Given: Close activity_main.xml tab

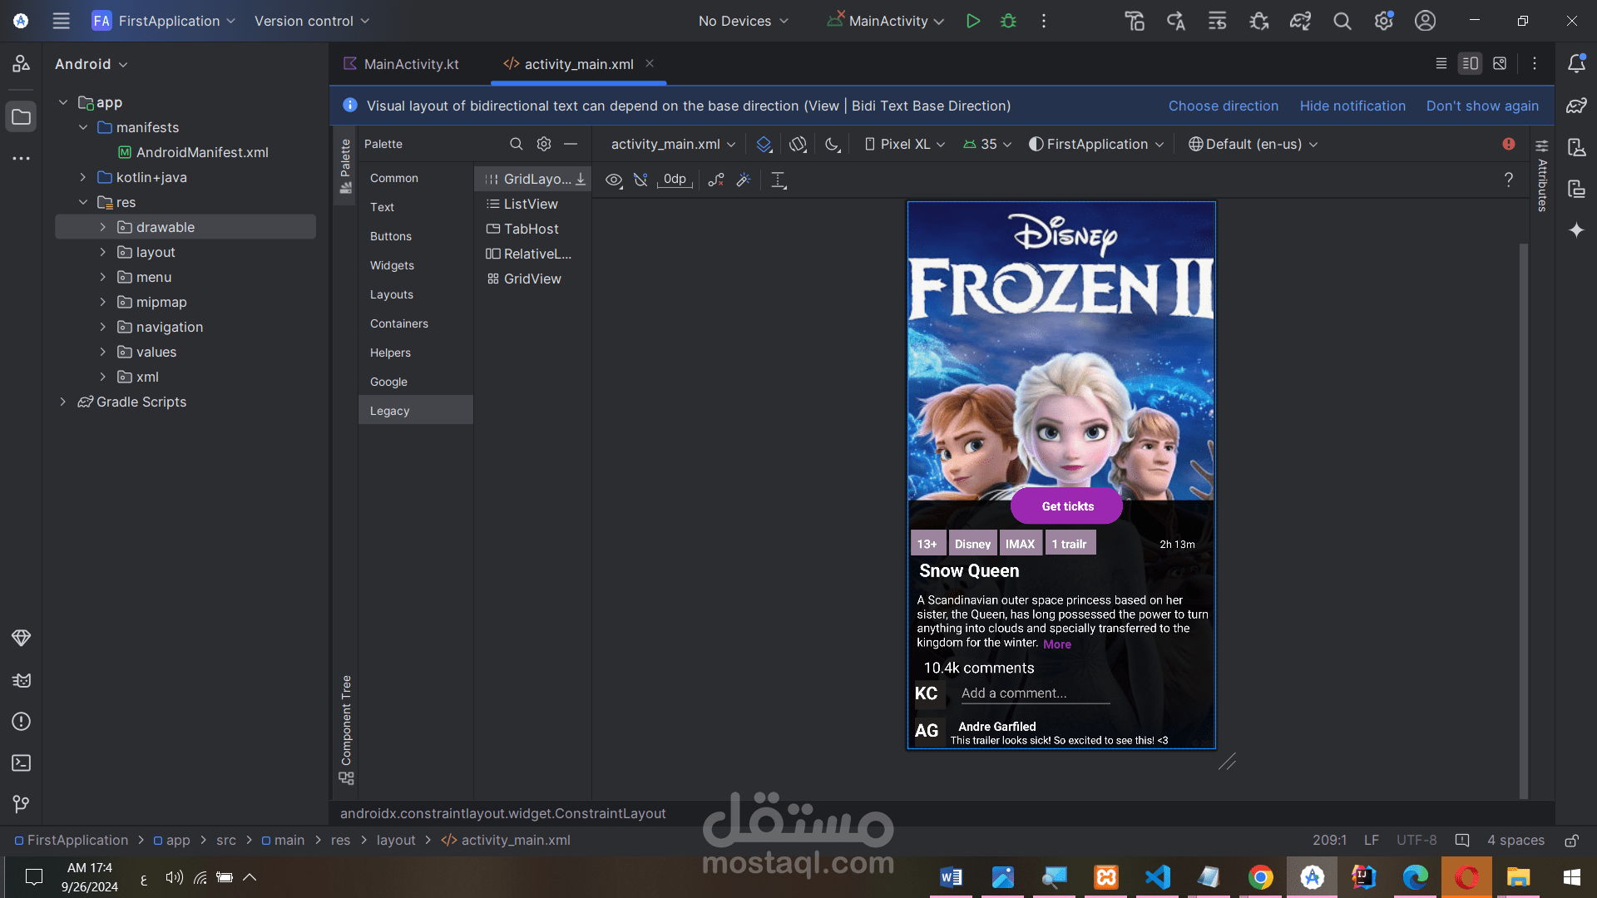Looking at the screenshot, I should click(650, 63).
